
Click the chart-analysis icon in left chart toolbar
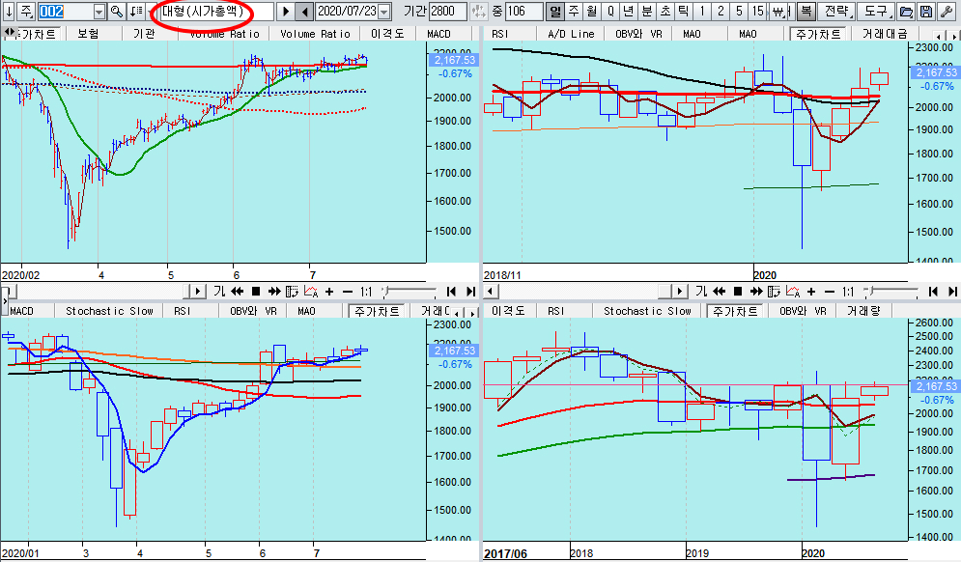pyautogui.click(x=311, y=291)
